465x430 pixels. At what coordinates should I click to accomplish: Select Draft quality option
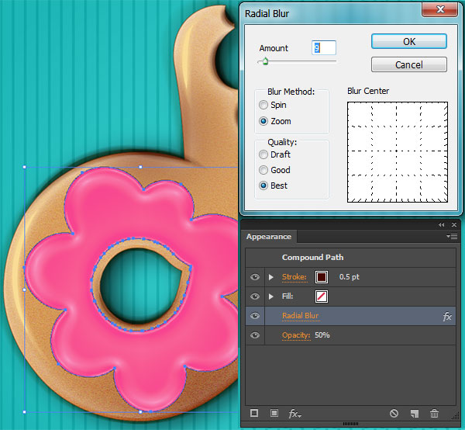(264, 154)
